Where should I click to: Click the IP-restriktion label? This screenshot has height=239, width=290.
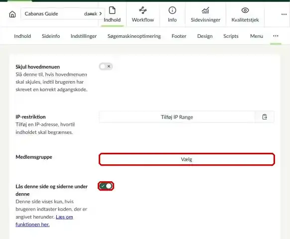pyautogui.click(x=30, y=117)
